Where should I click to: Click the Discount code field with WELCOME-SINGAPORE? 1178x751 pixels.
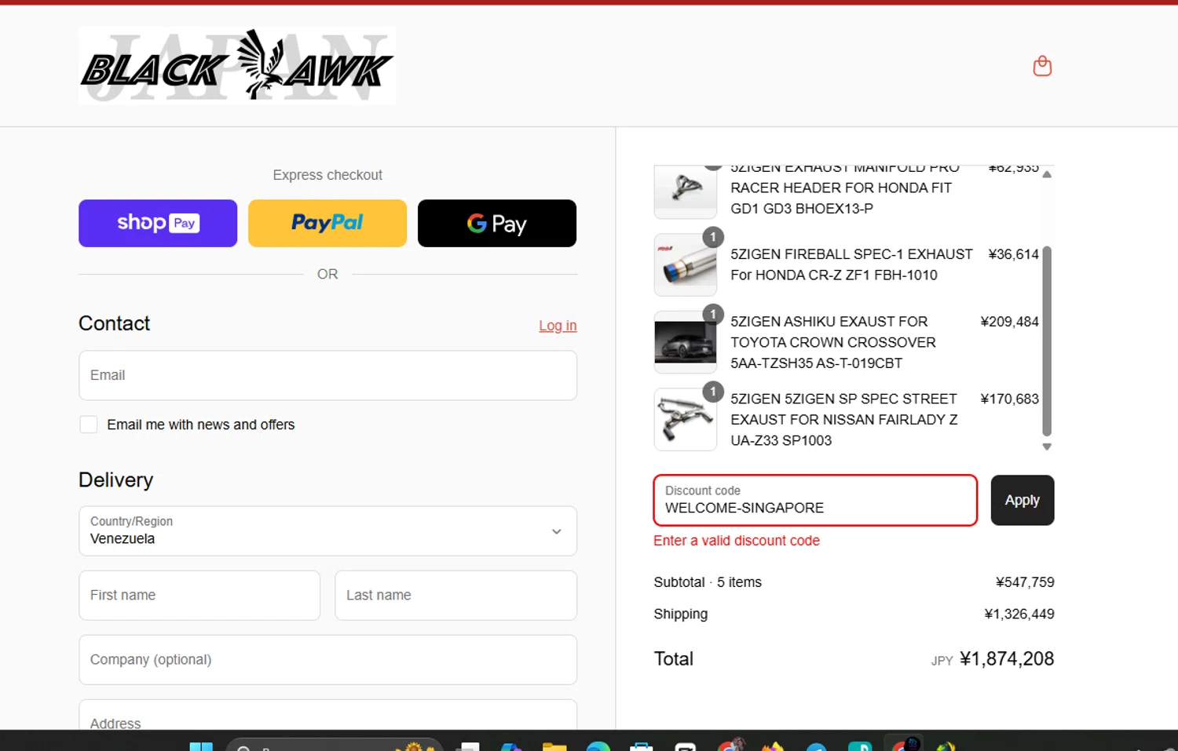click(x=815, y=500)
